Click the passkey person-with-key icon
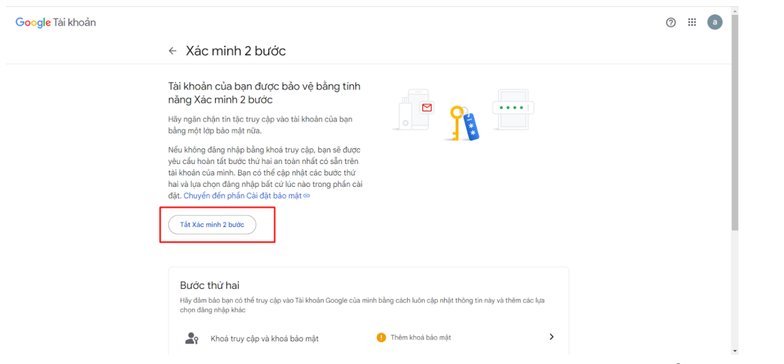Screen dimensions: 784x364 [x=191, y=338]
